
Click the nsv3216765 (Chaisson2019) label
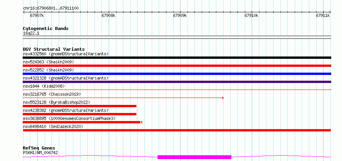tap(52, 94)
